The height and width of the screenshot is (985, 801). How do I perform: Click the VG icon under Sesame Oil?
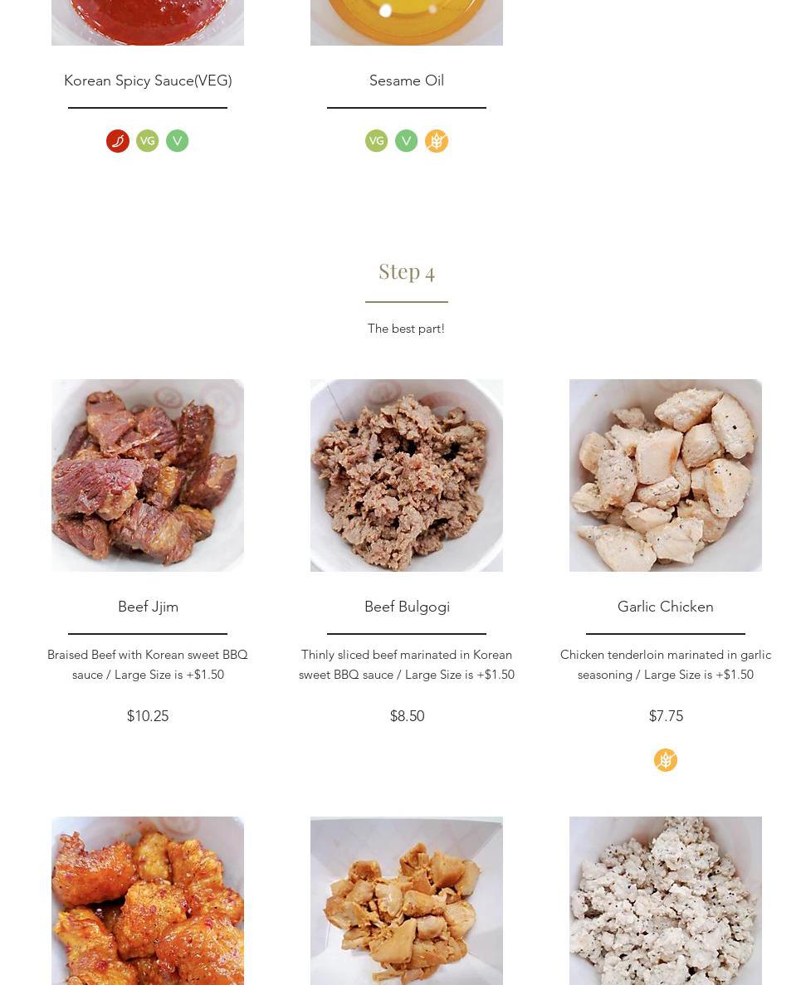[x=376, y=141]
